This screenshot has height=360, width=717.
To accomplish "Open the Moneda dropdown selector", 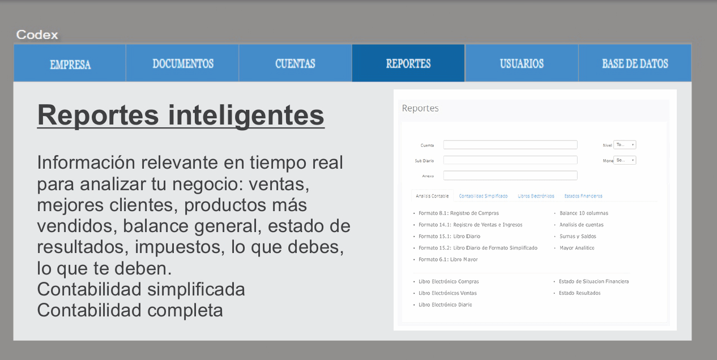I will pyautogui.click(x=625, y=160).
